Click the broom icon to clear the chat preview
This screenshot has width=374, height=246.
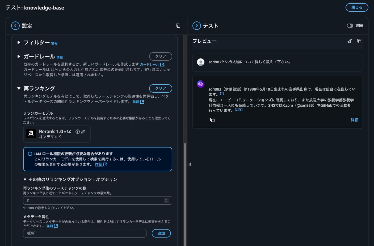pyautogui.click(x=350, y=41)
